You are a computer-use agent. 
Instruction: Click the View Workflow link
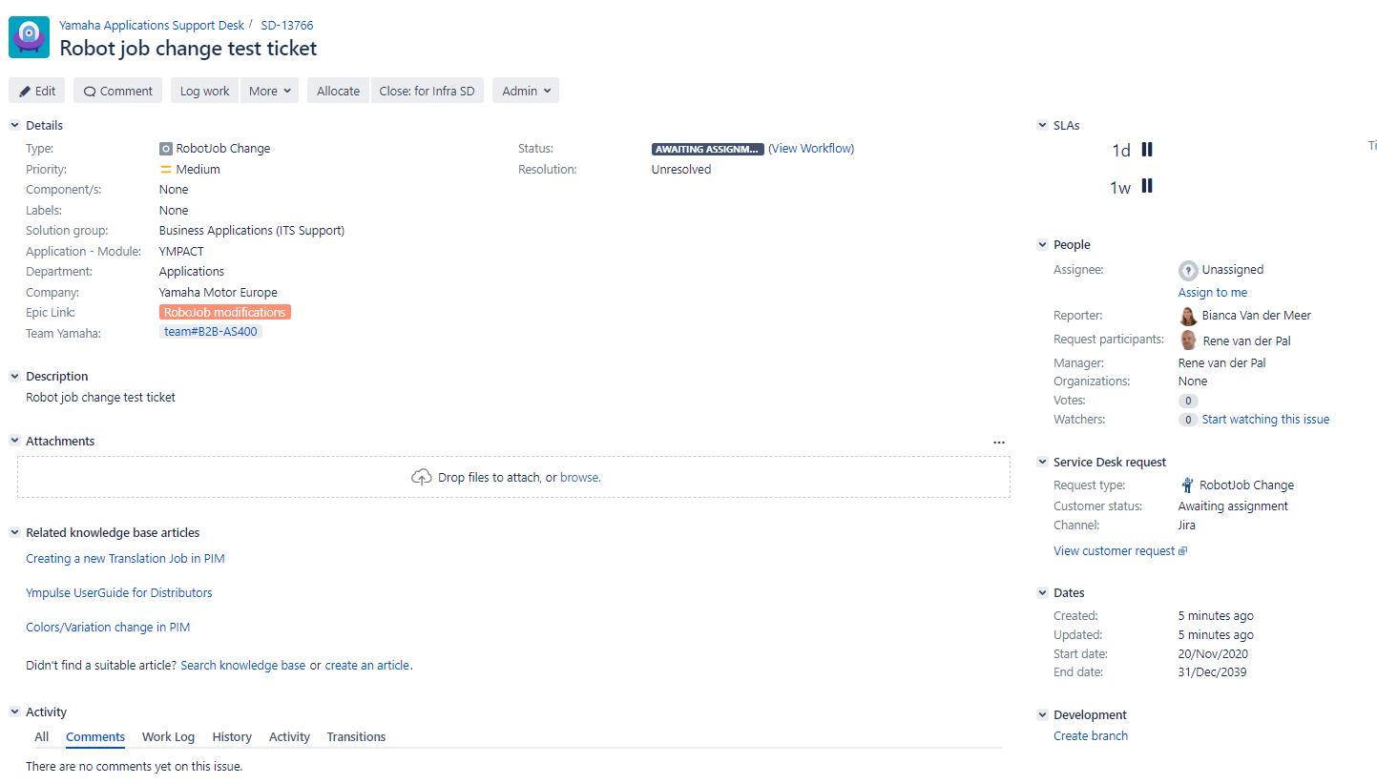point(811,149)
